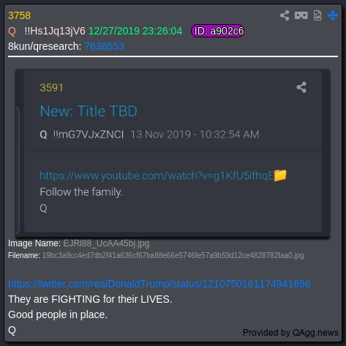Open the 7638553 qresearch board link
The height and width of the screenshot is (346, 346).
click(x=104, y=46)
